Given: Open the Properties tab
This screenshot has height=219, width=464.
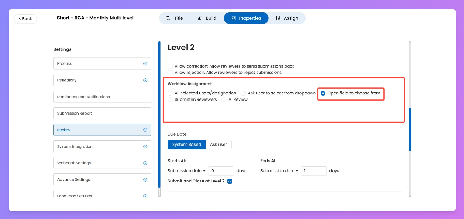Looking at the screenshot, I should (246, 18).
